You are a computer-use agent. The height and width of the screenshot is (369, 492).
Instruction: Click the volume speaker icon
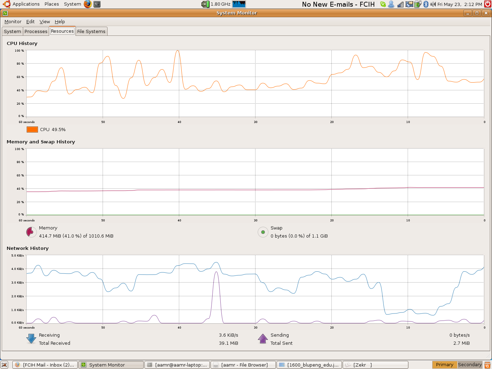(x=433, y=4)
